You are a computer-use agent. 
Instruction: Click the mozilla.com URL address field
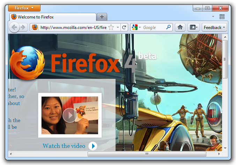[73, 28]
